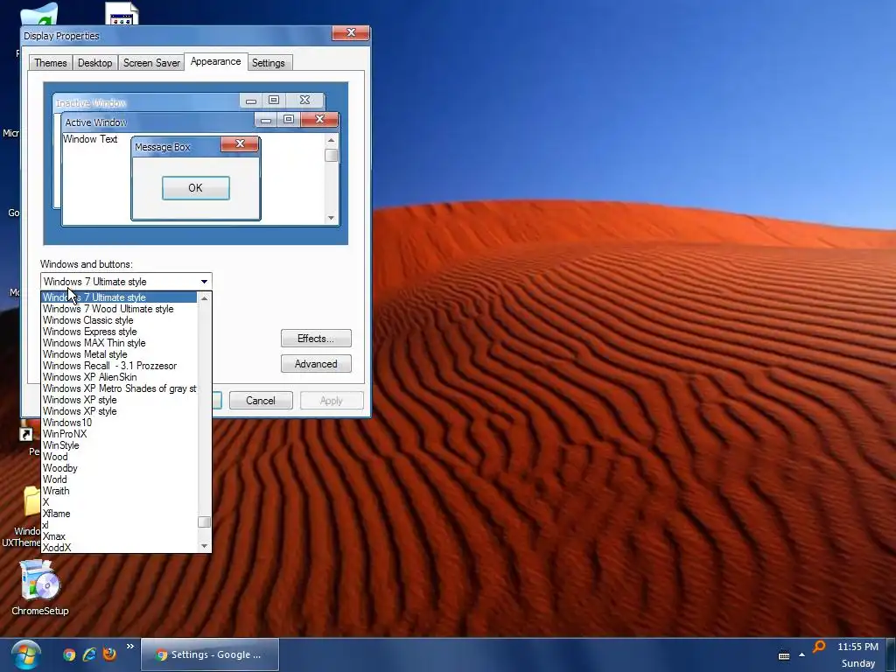
Task: Choose Windows 7 Ultimate style in list
Action: [119, 297]
